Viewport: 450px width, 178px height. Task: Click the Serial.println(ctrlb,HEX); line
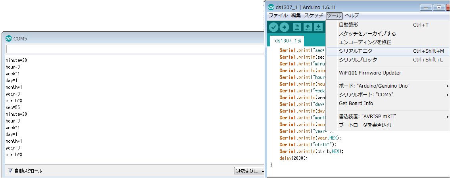coord(312,151)
